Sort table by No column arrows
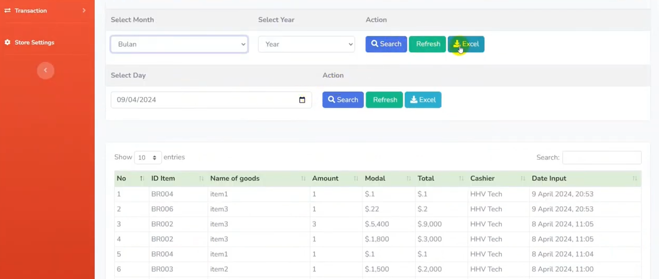 pos(142,179)
